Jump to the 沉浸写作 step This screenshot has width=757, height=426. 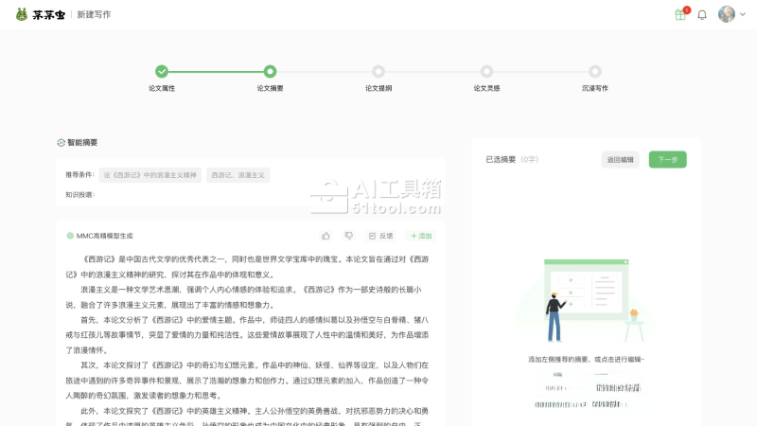(594, 71)
